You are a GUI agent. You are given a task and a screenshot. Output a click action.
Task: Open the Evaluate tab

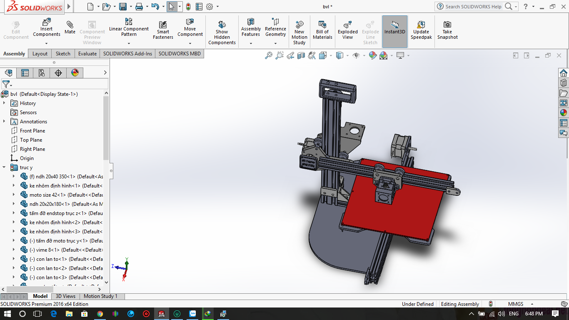tap(87, 54)
